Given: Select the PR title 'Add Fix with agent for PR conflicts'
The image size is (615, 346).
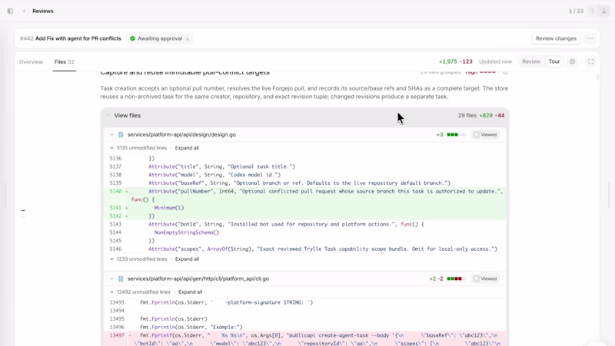Looking at the screenshot, I should click(x=78, y=38).
